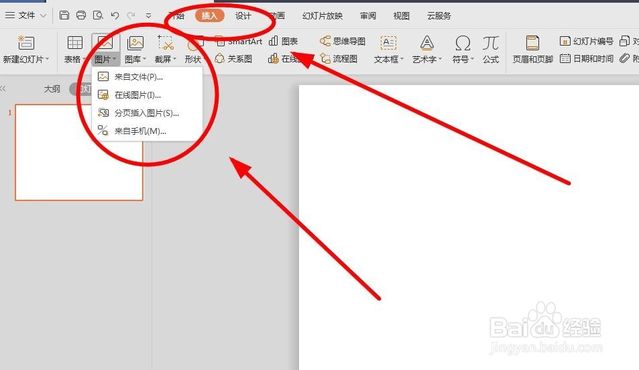Click the Redo arrow icon
Image resolution: width=639 pixels, height=370 pixels.
(131, 15)
